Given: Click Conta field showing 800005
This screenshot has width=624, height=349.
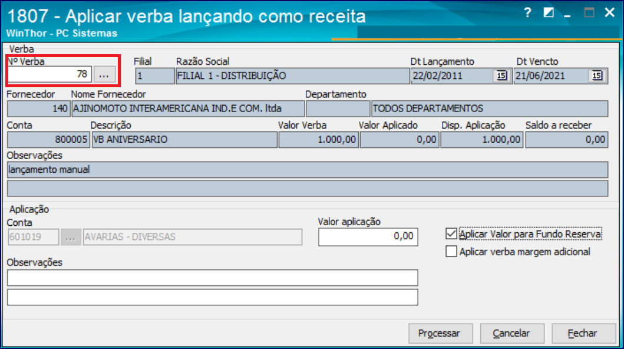Looking at the screenshot, I should 48,140.
